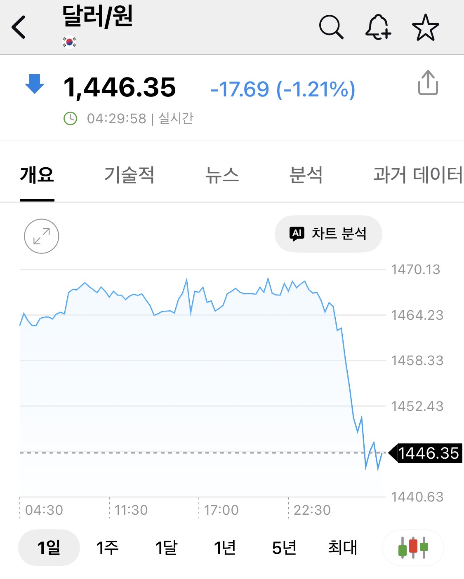Tap the South Korea flag icon

(69, 42)
